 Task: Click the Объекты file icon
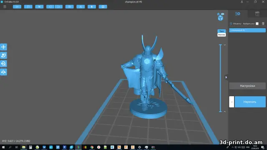click(231, 24)
